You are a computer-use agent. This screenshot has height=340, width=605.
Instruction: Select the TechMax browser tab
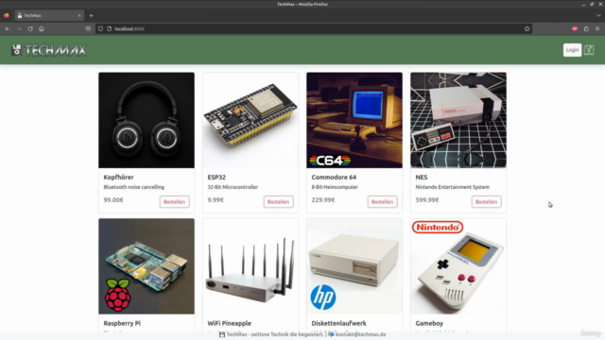coord(49,16)
